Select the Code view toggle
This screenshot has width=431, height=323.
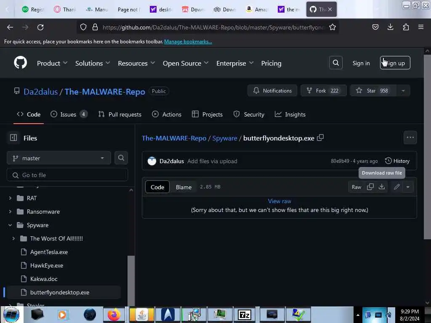click(157, 187)
